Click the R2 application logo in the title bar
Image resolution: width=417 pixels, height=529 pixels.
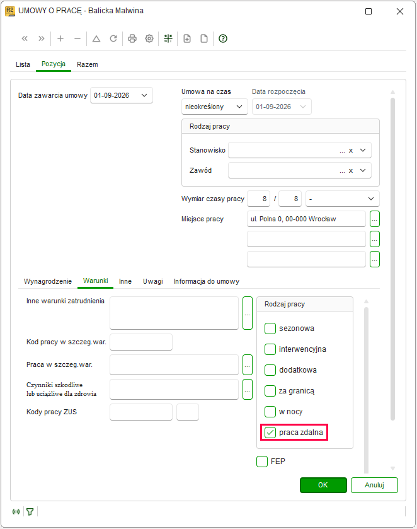(10, 11)
